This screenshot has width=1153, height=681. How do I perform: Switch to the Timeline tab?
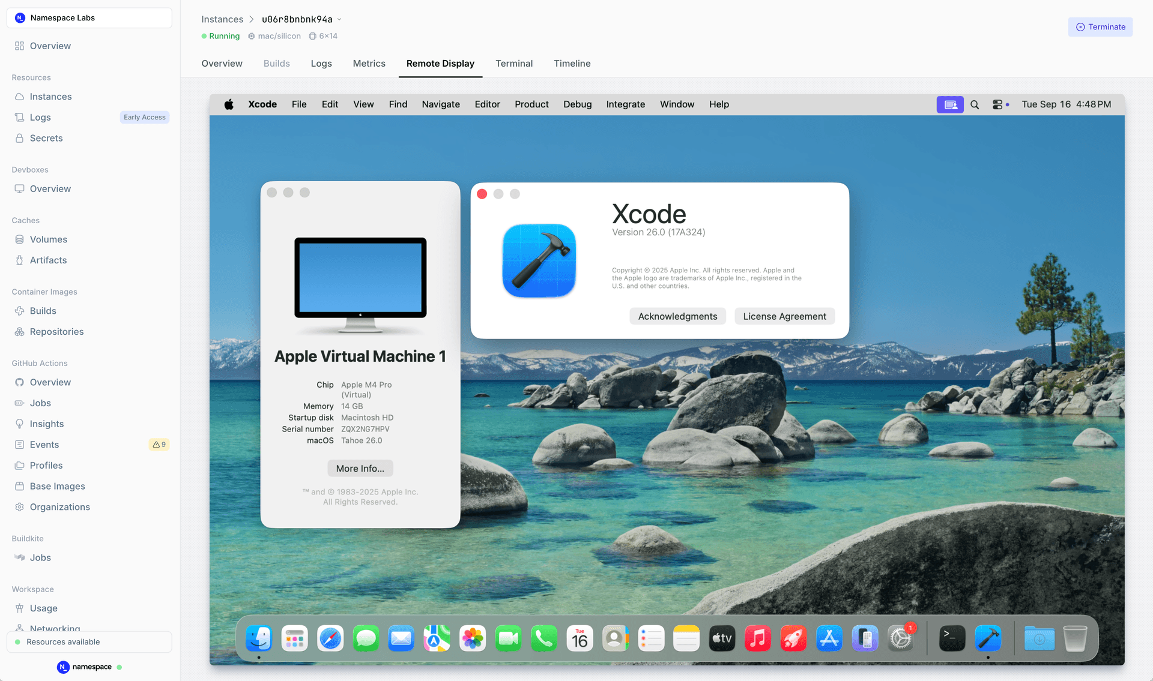coord(572,64)
